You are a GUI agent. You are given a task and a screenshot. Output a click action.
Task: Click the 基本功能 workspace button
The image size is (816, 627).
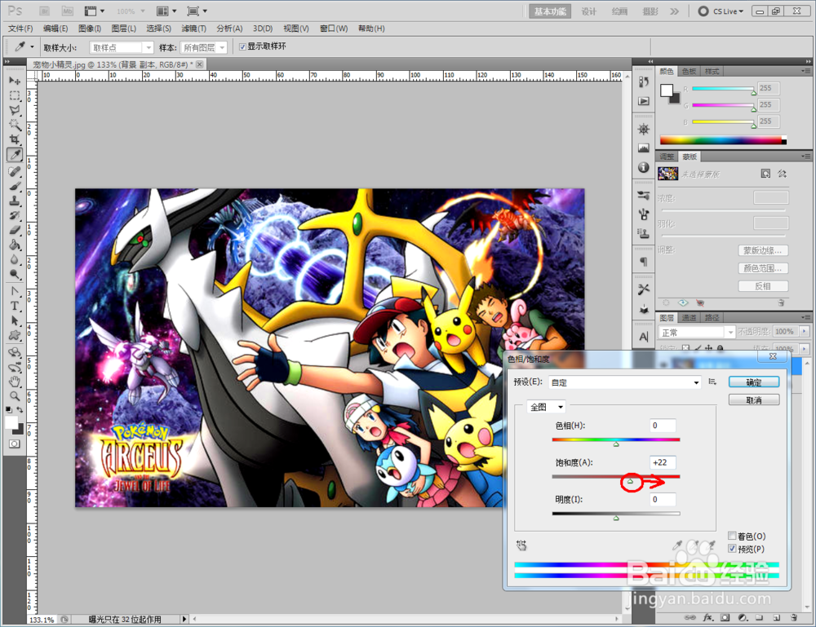tap(550, 11)
